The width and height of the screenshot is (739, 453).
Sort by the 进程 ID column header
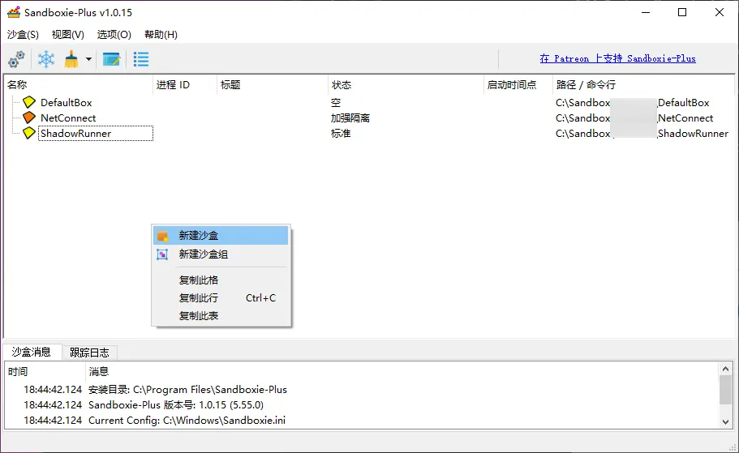(x=185, y=85)
